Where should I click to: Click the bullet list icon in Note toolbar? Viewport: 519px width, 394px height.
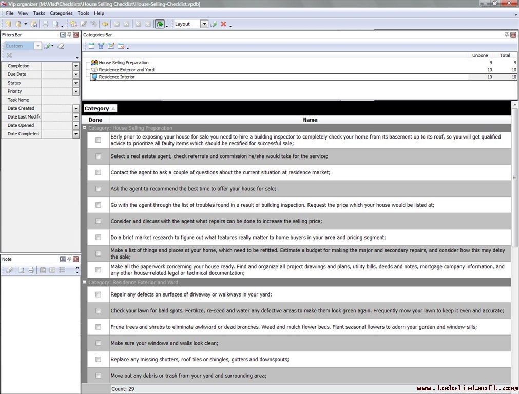[x=62, y=270]
